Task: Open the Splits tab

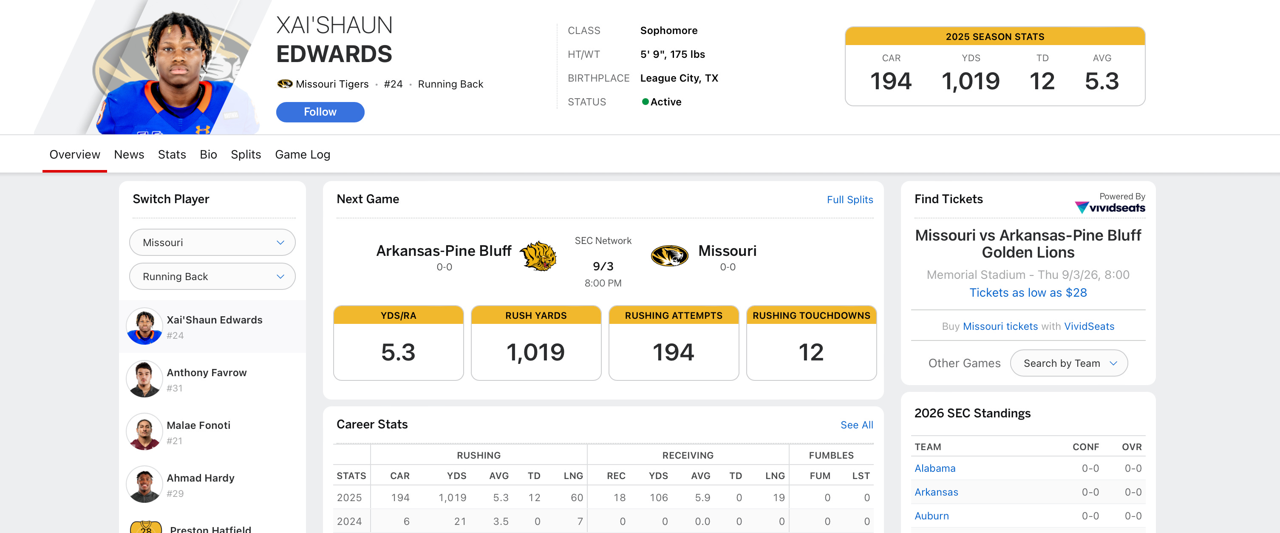Action: [246, 155]
